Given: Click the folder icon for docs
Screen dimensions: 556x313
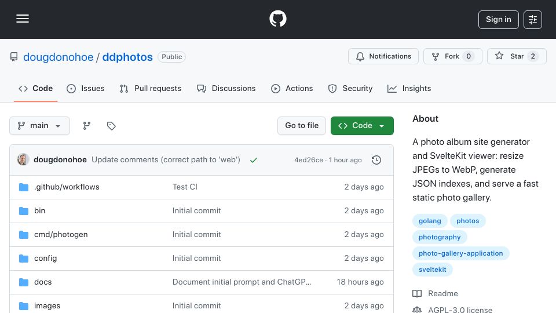Looking at the screenshot, I should point(24,282).
